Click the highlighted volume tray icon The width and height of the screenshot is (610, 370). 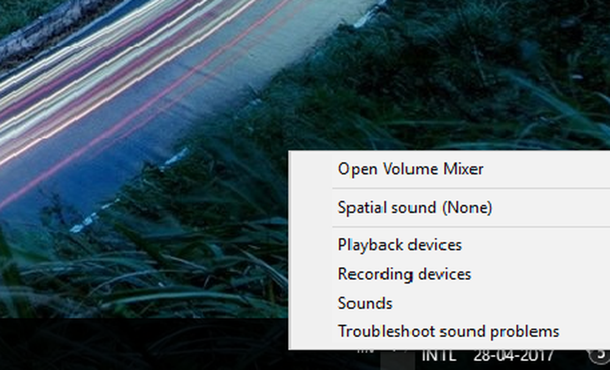[x=397, y=360]
